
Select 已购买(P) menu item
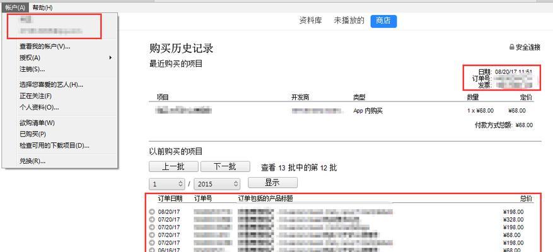(x=33, y=134)
